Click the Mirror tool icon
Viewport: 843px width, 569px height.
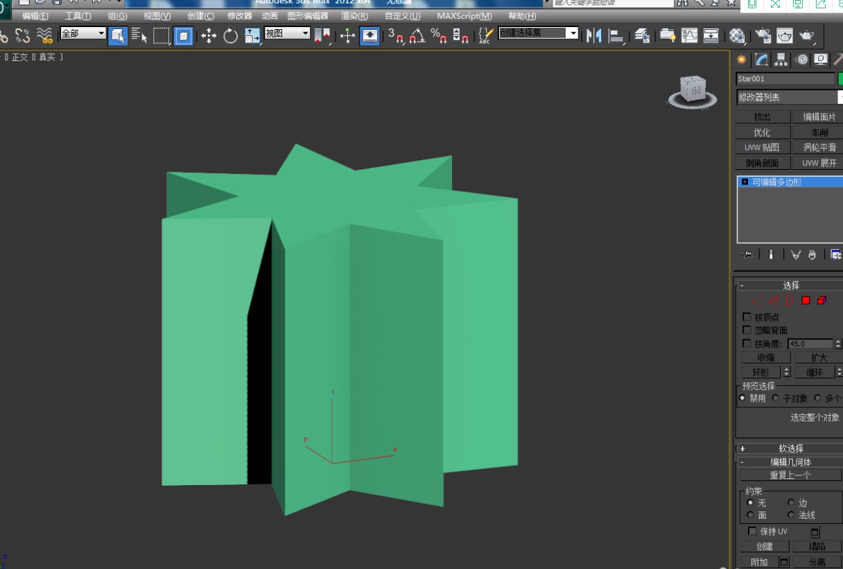point(593,35)
